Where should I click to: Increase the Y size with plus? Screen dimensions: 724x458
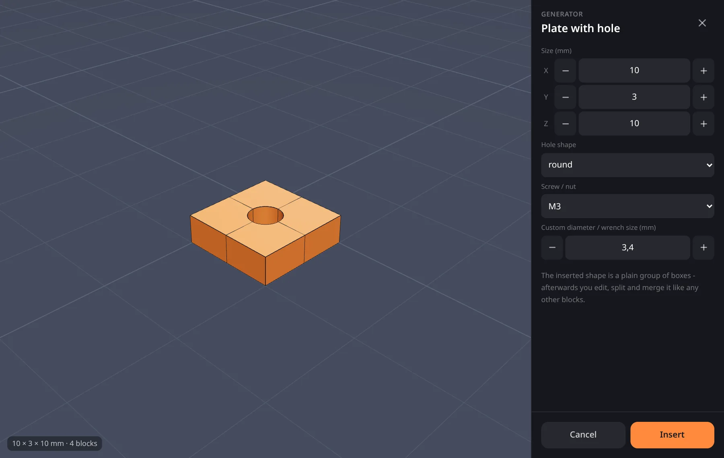[703, 97]
